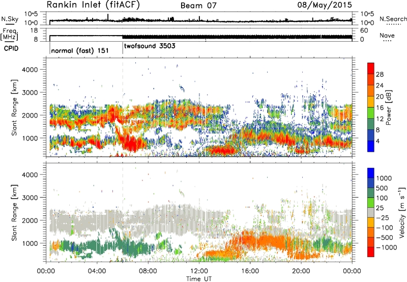Click the date '08/May/2015'
This screenshot has width=407, height=282.
[x=325, y=5]
